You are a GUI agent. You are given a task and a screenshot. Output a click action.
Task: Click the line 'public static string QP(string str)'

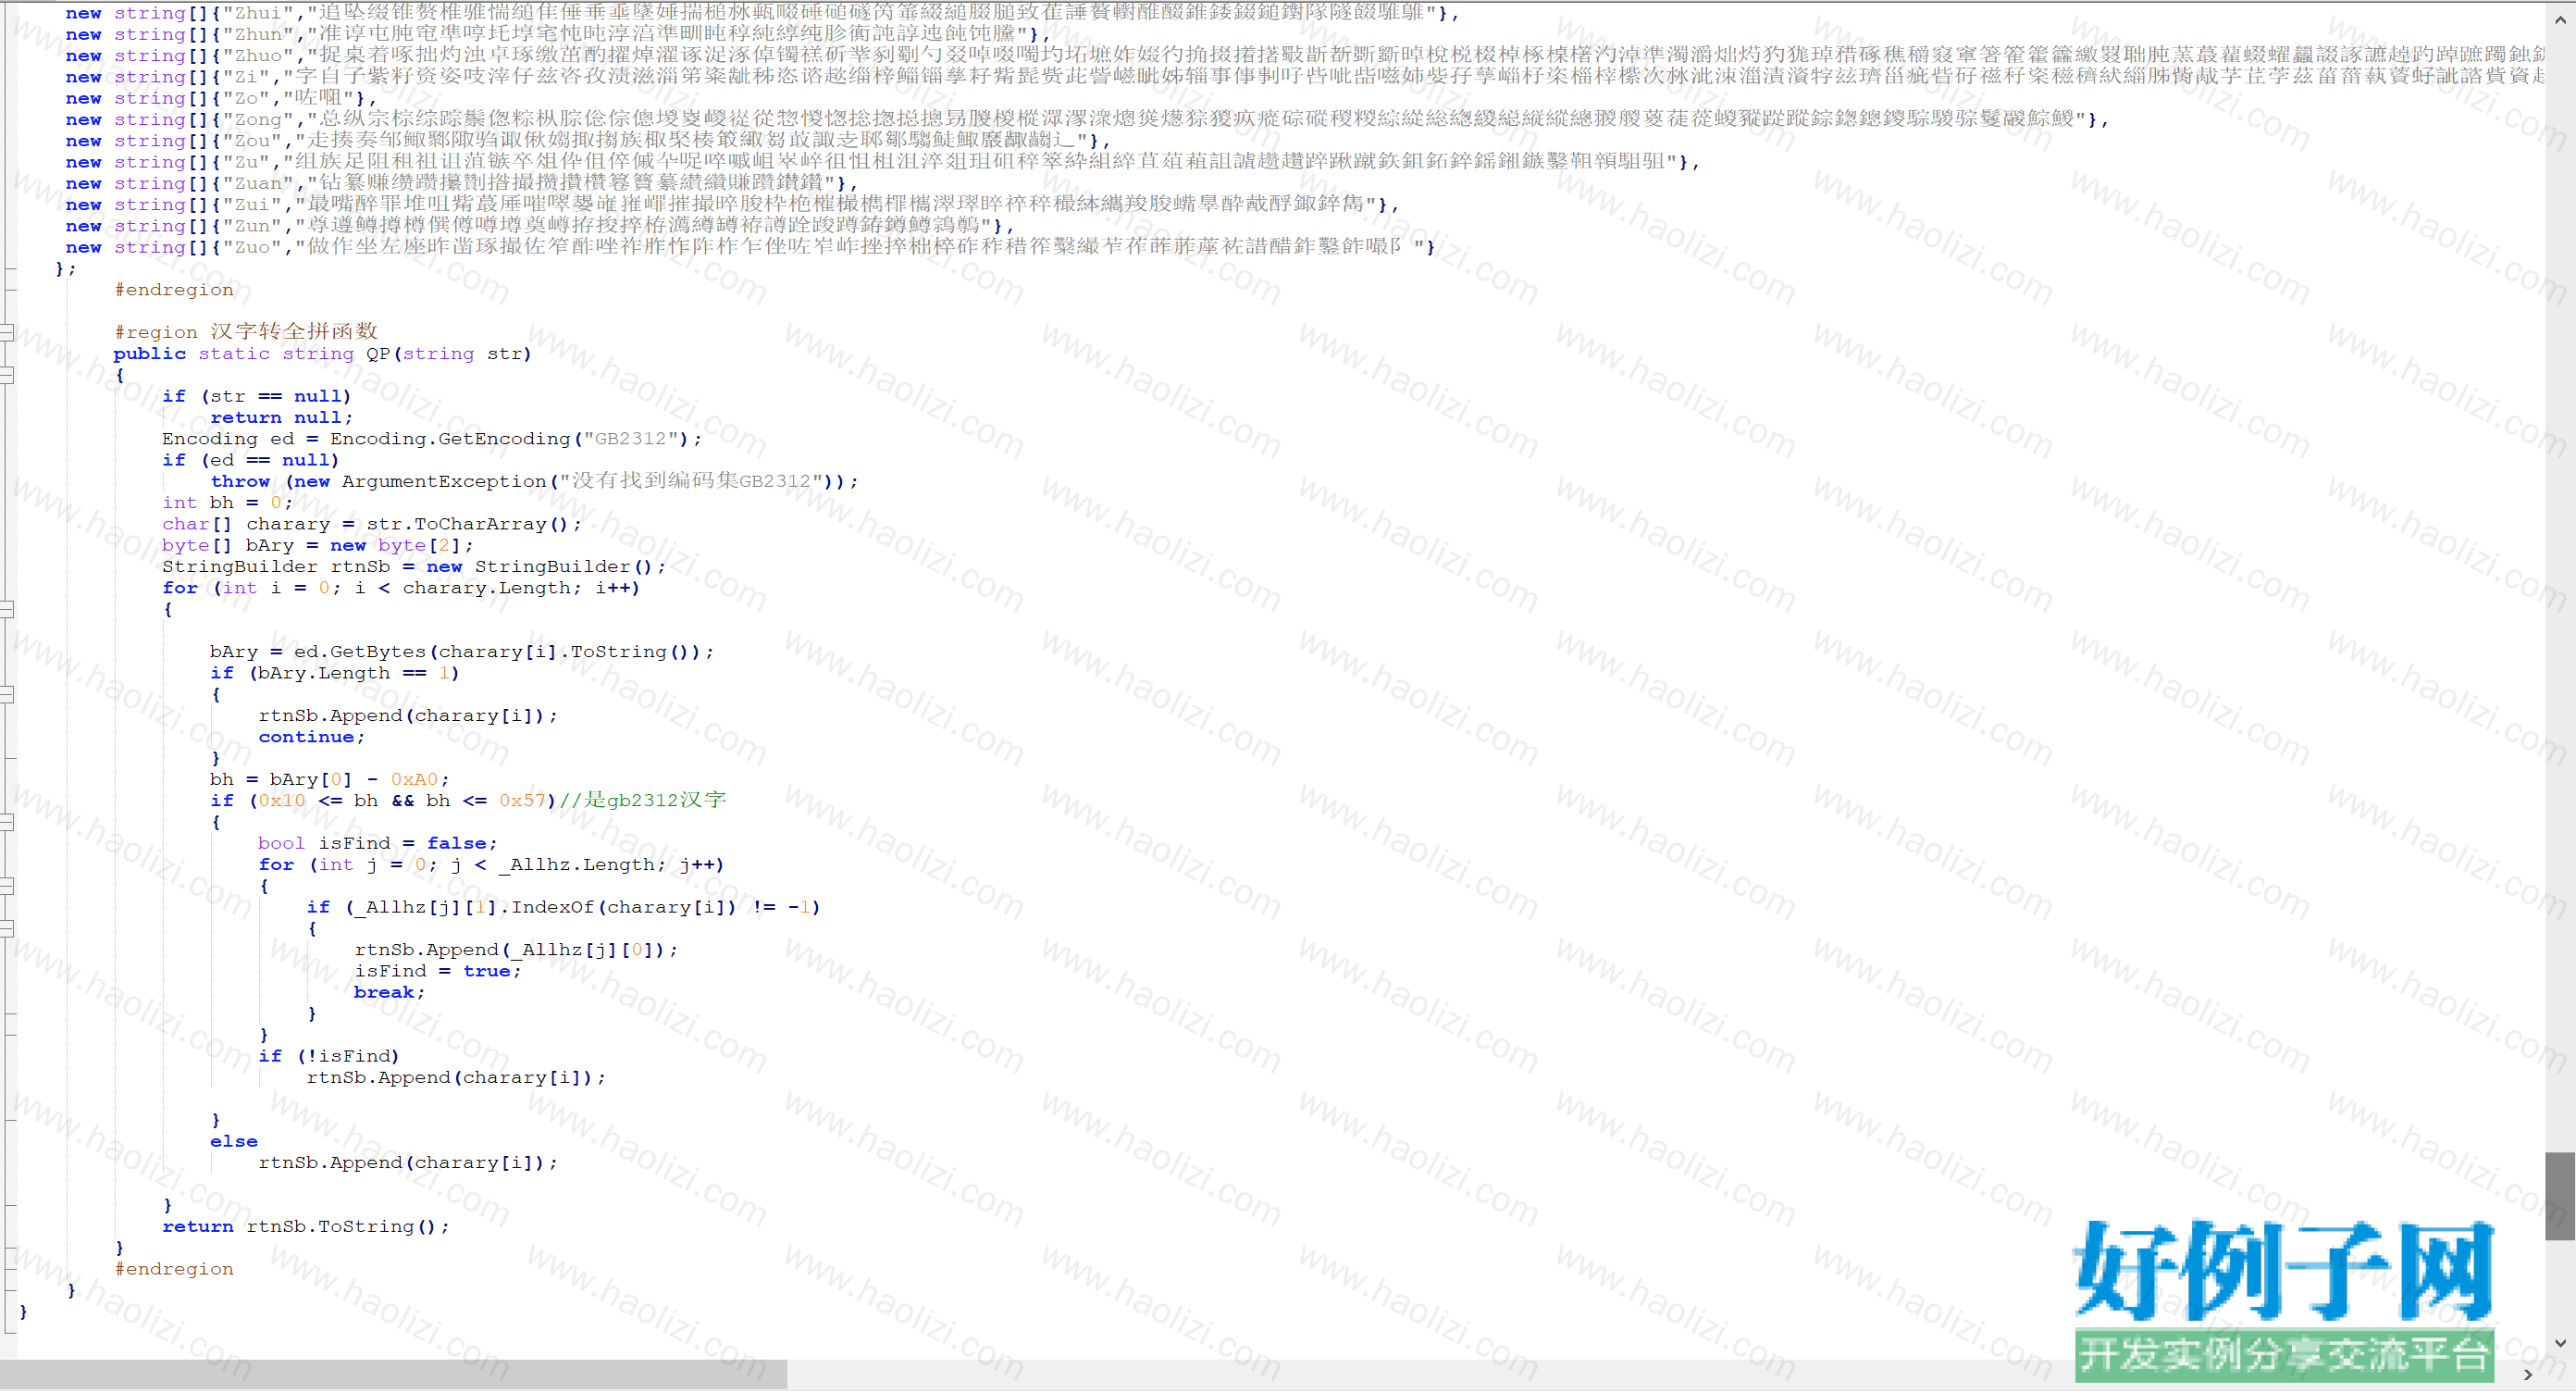click(x=322, y=354)
